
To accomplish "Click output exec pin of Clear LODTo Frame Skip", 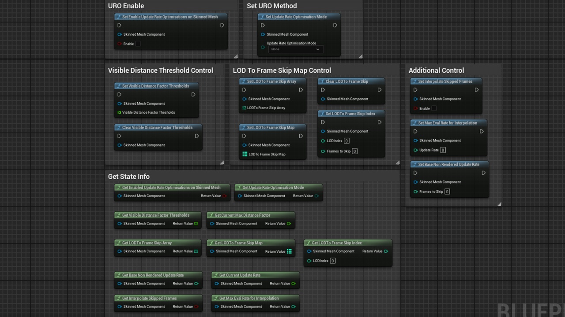I will click(380, 90).
